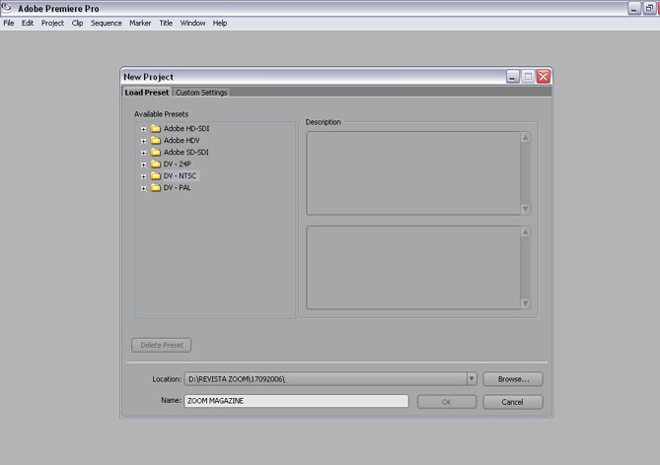Select the DV - NTSC preset label

click(180, 176)
